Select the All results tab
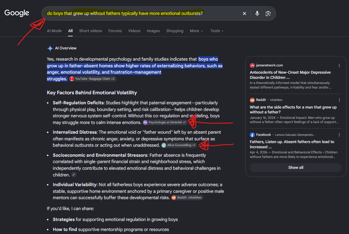Image resolution: width=349 pixels, height=234 pixels. pos(70,31)
